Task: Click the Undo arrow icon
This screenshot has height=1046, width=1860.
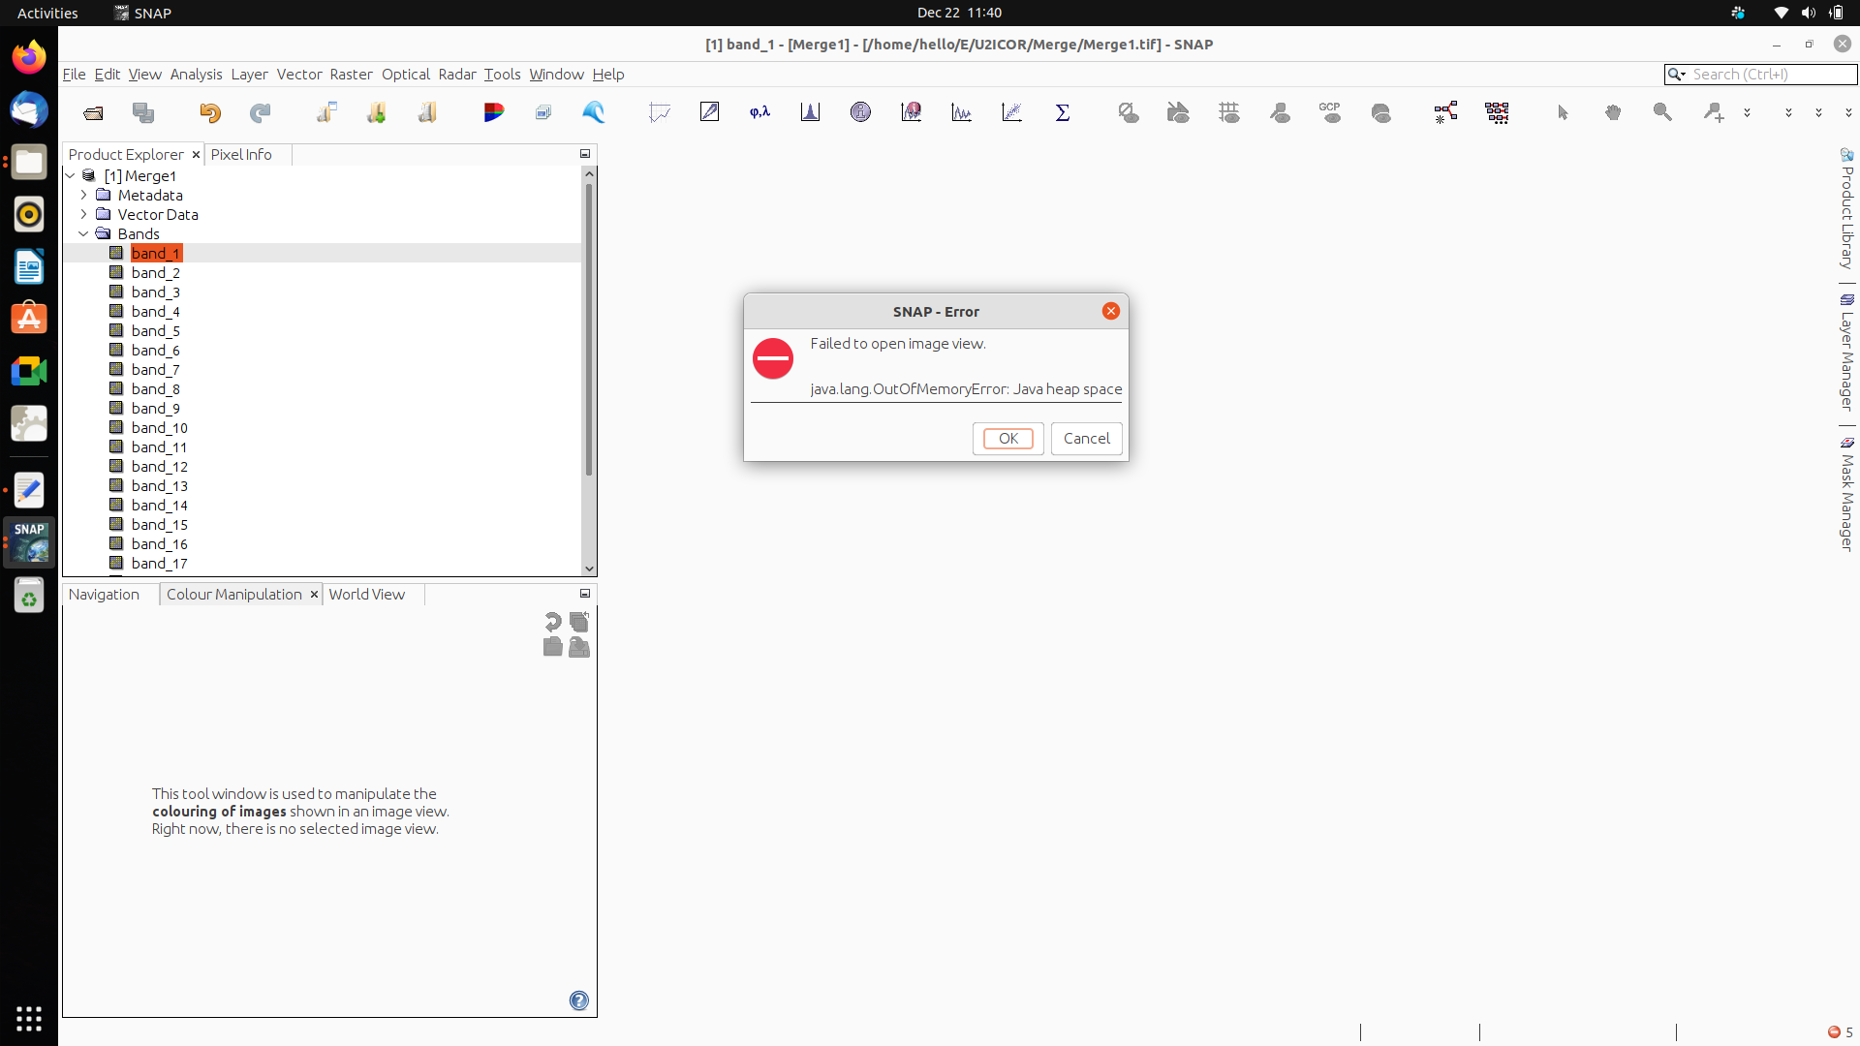Action: pyautogui.click(x=209, y=113)
